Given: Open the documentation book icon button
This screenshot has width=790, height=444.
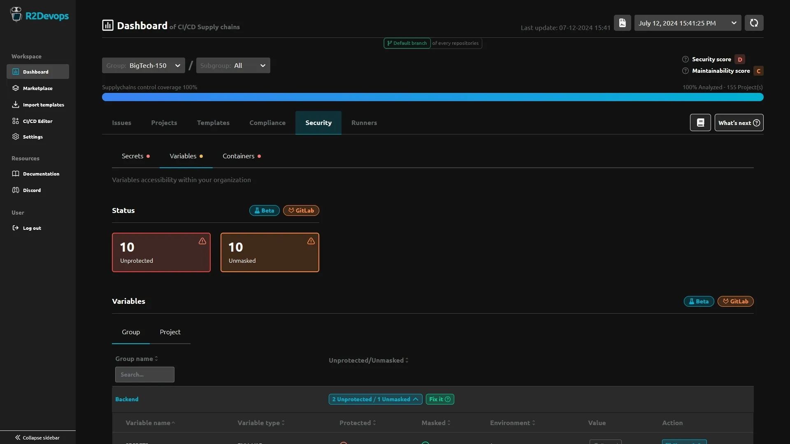Looking at the screenshot, I should pos(700,123).
